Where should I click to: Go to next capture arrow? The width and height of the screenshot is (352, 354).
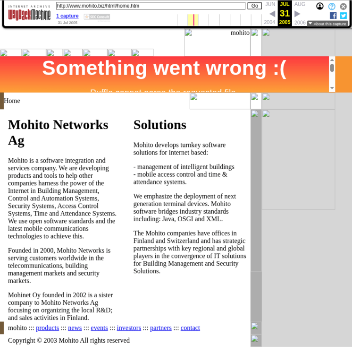click(297, 14)
